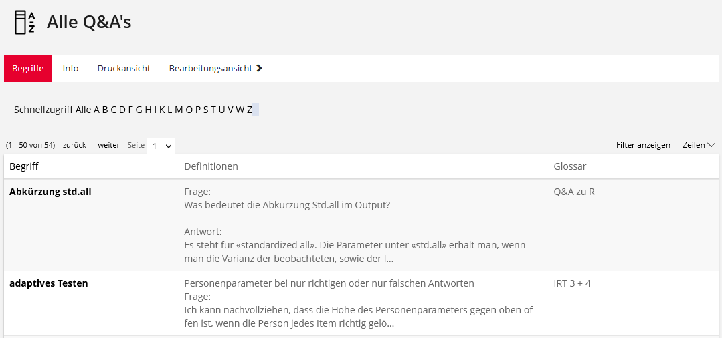722x338 pixels.
Task: Click the Definitionen column header
Action: tap(211, 166)
